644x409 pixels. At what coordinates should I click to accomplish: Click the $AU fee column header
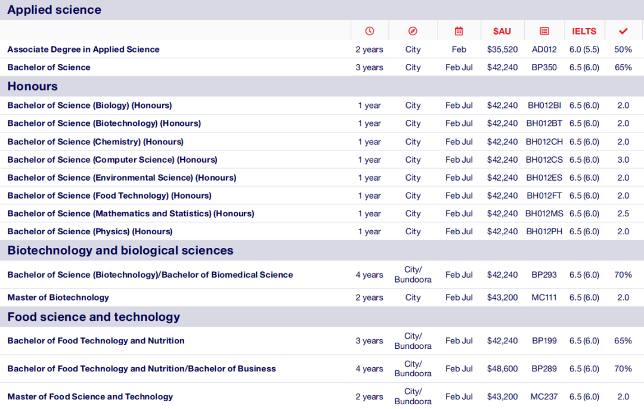point(502,31)
